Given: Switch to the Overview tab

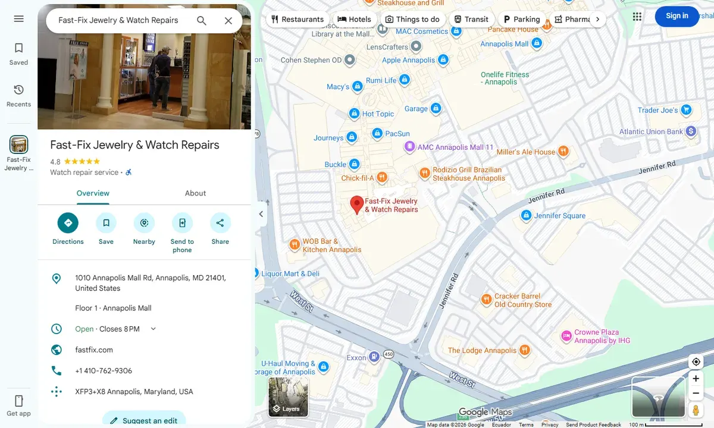Looking at the screenshot, I should 93,193.
